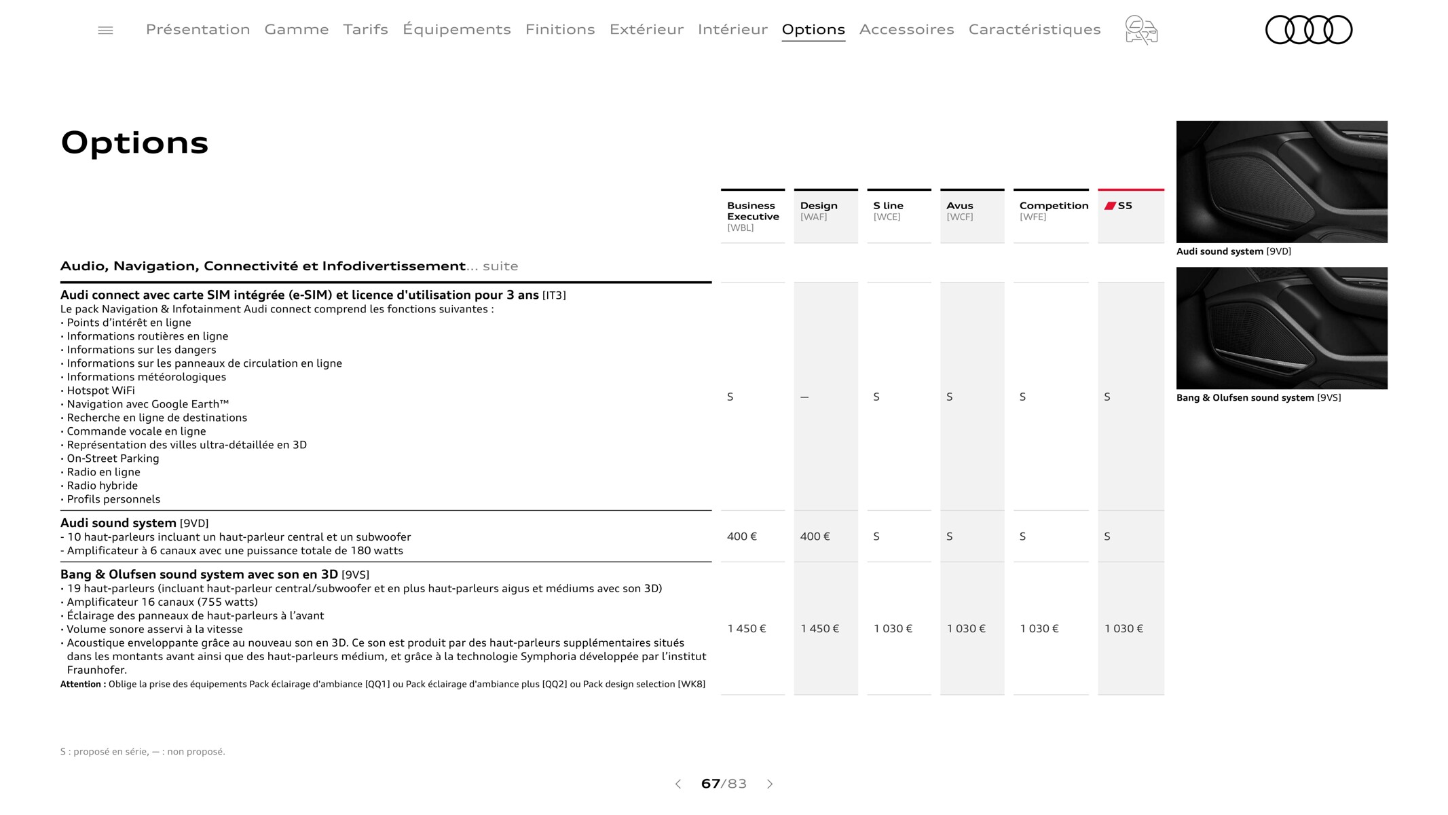Click the Design [WAF] column header
The height and width of the screenshot is (815, 1448).
[x=826, y=216]
